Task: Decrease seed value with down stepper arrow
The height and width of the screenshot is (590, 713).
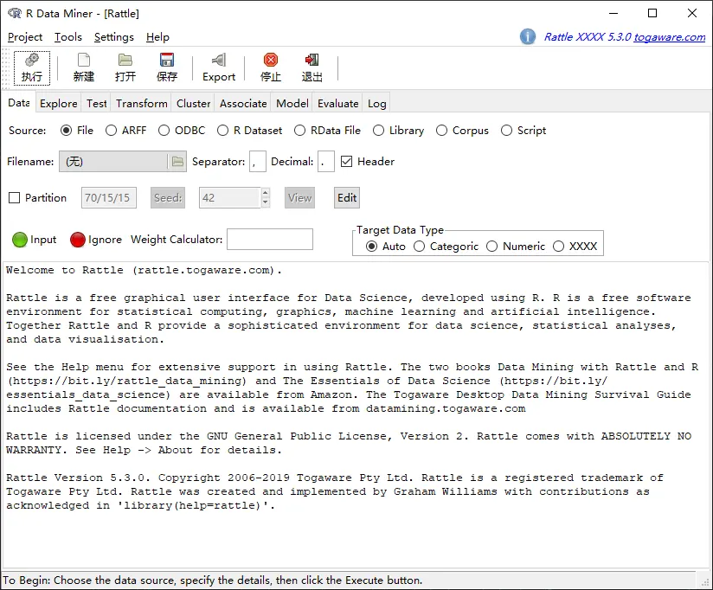Action: click(x=266, y=202)
